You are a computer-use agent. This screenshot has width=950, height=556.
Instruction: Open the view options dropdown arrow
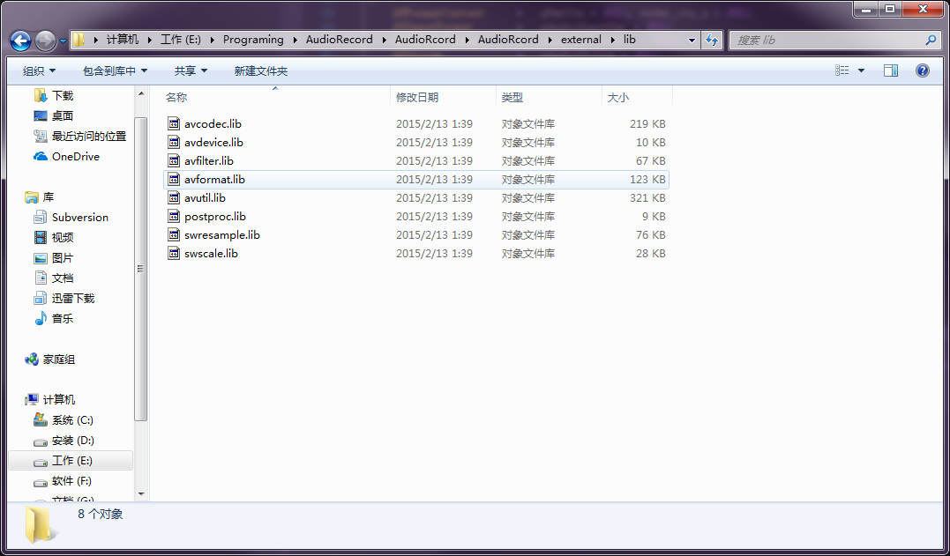click(x=861, y=70)
